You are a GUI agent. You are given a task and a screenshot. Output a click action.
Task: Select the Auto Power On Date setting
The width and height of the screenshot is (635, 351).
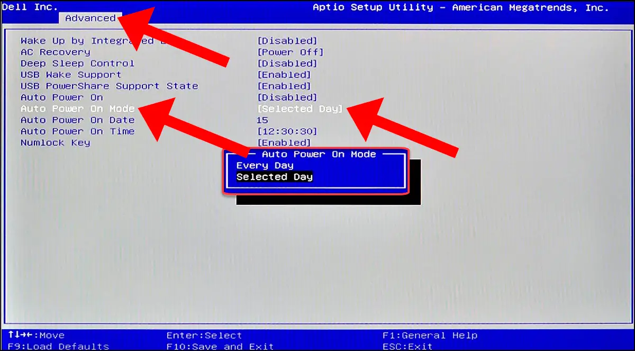coord(77,120)
